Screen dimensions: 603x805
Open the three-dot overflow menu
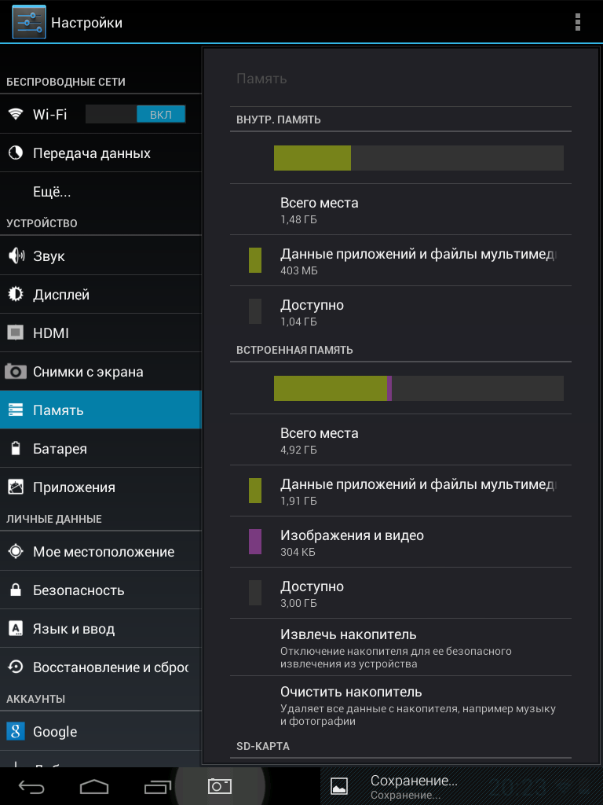pos(578,22)
